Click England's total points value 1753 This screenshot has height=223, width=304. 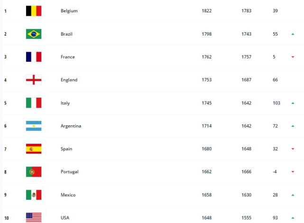pyautogui.click(x=208, y=80)
